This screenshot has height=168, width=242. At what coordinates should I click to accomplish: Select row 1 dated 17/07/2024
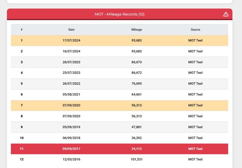point(120,41)
